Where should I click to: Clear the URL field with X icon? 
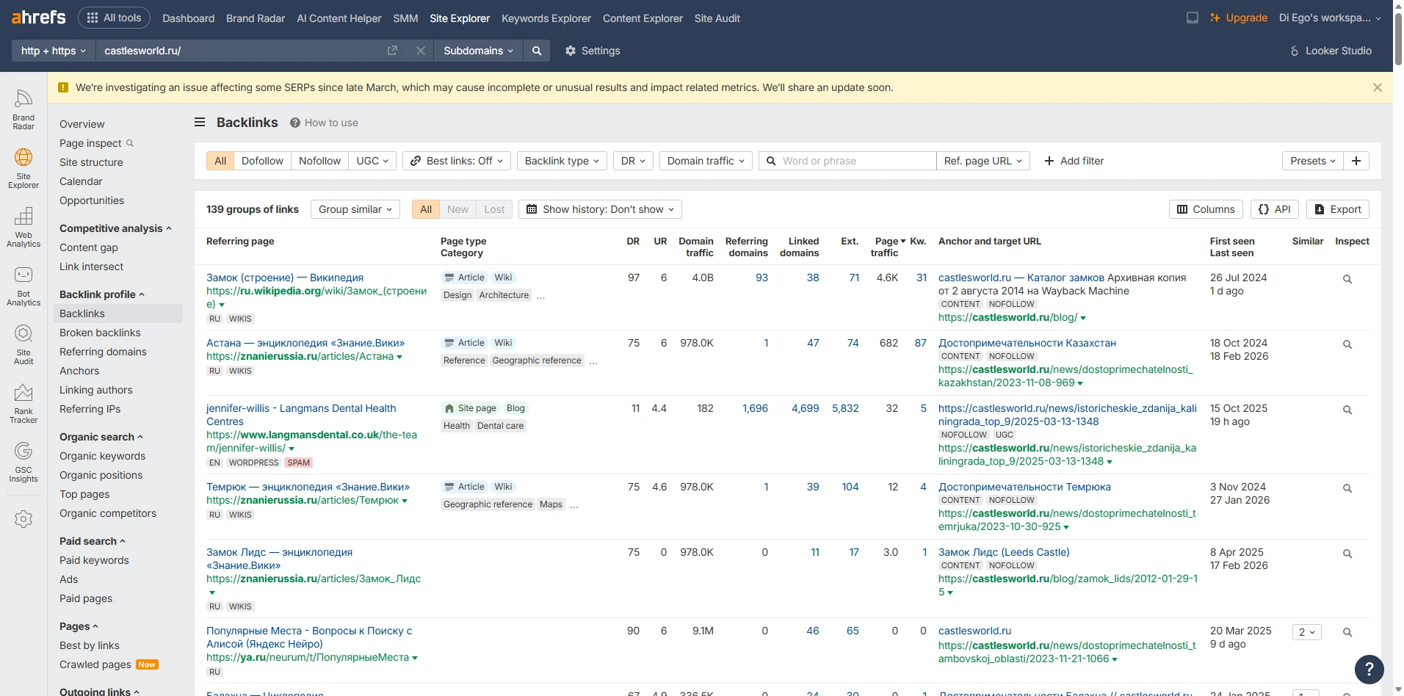(x=421, y=51)
